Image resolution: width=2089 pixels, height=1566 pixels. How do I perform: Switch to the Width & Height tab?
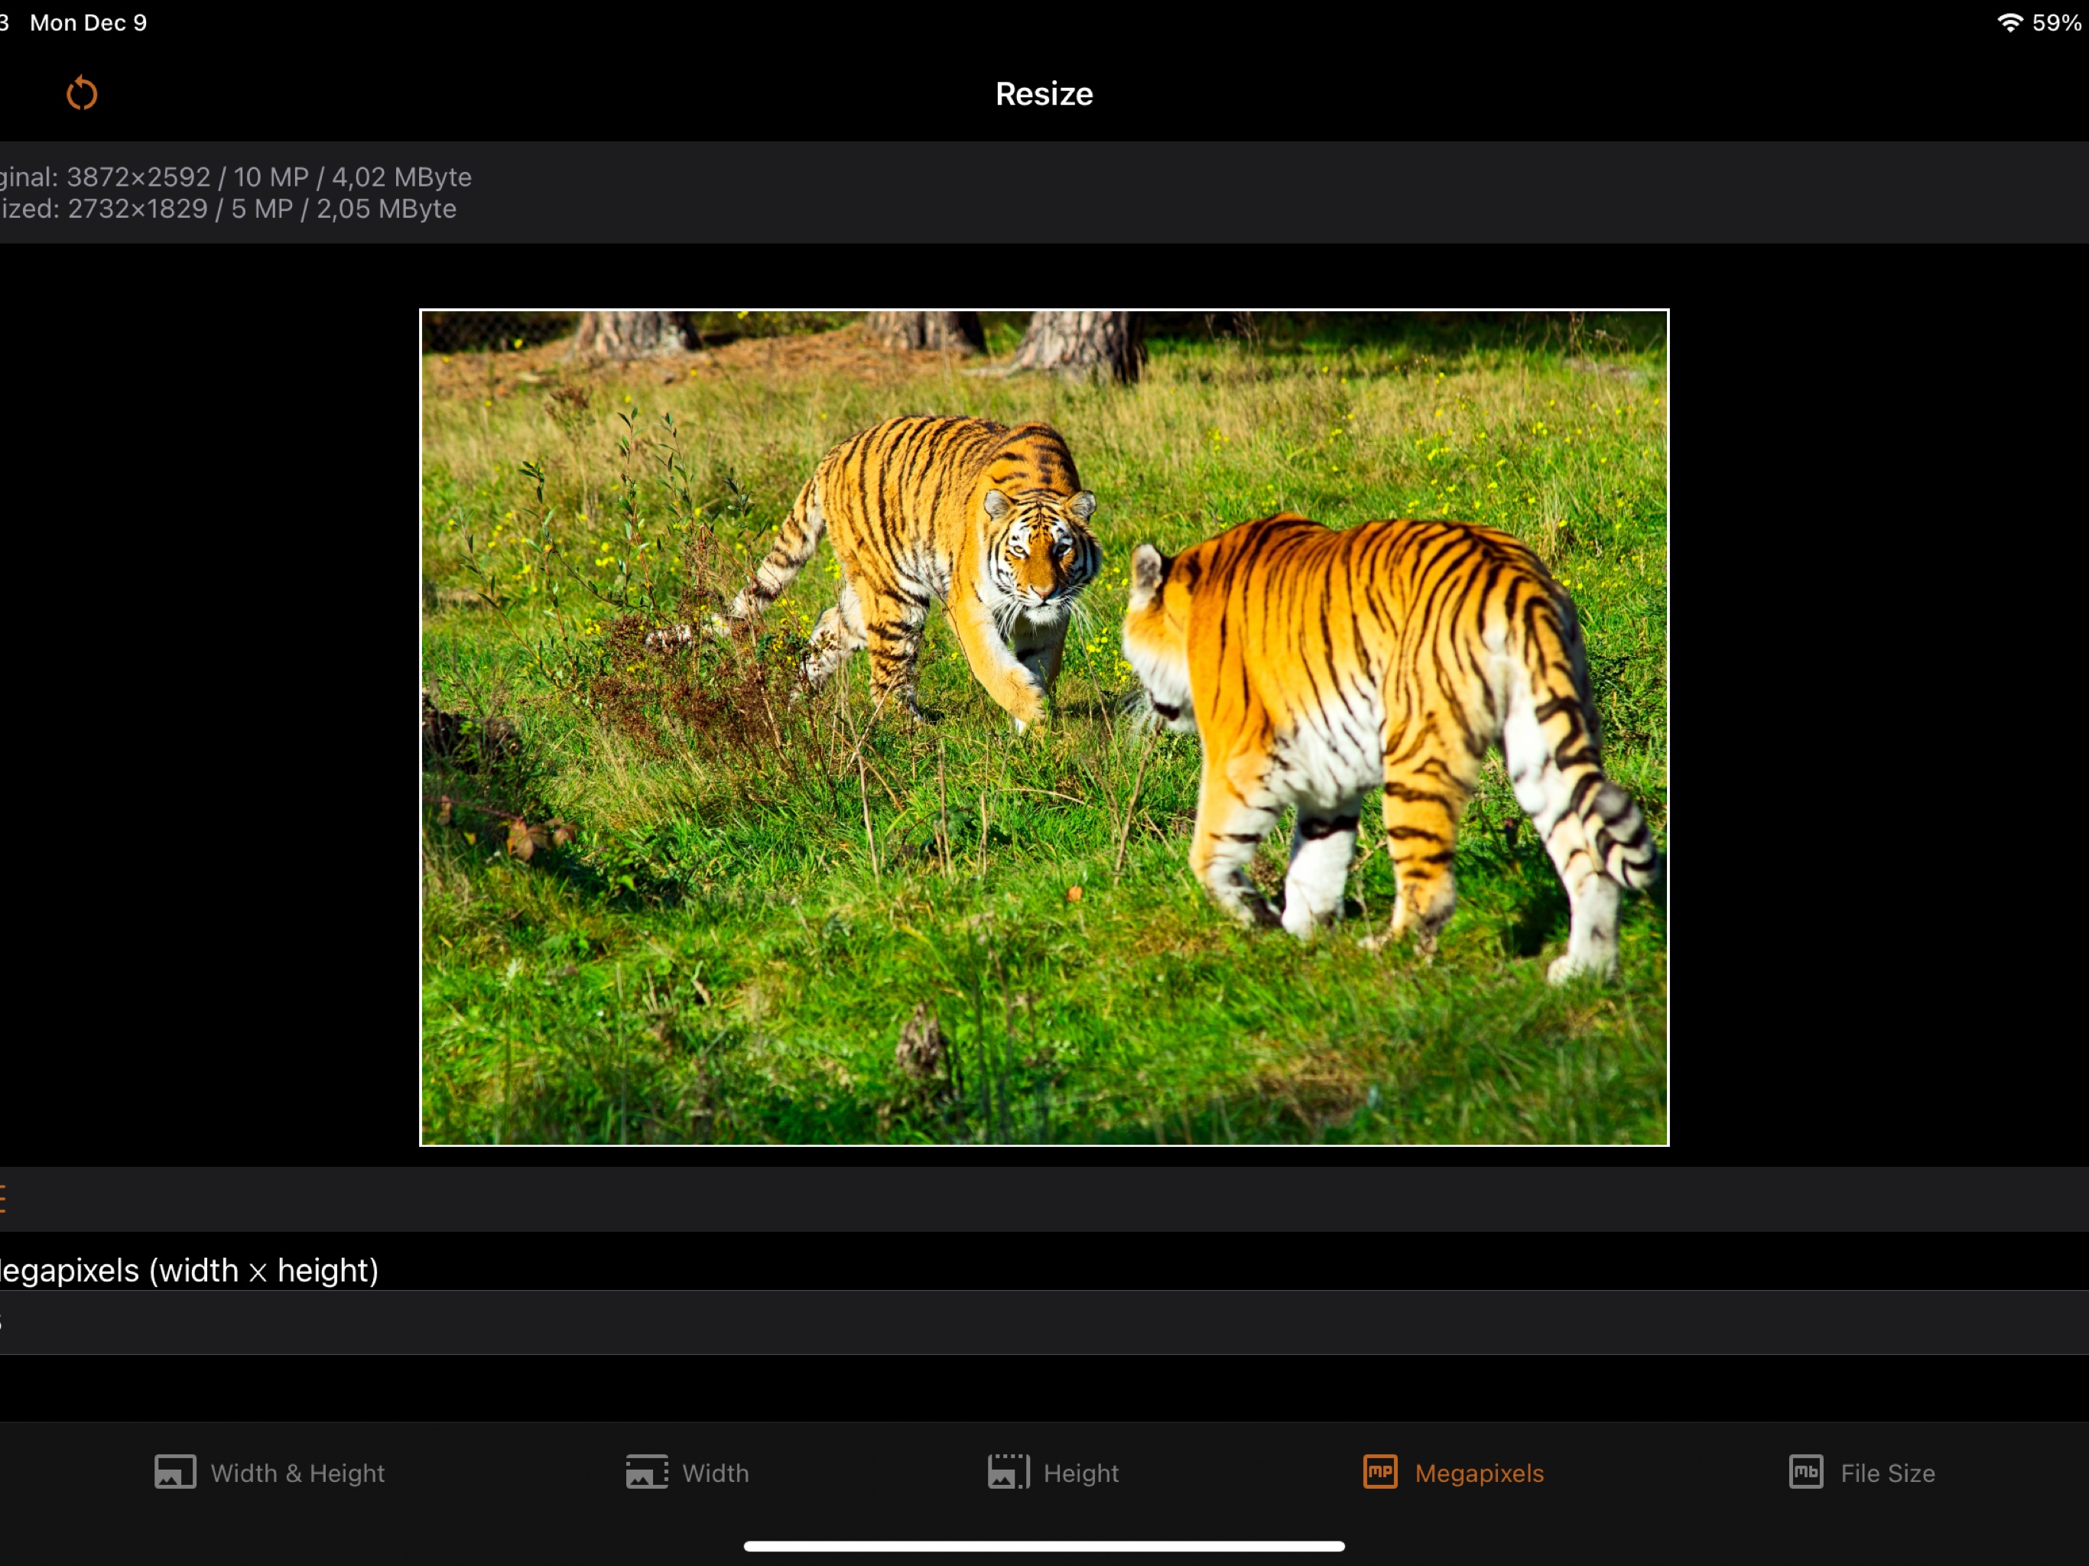268,1473
